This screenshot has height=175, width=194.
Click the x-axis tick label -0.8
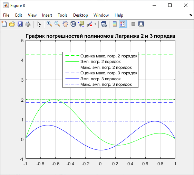40,164
